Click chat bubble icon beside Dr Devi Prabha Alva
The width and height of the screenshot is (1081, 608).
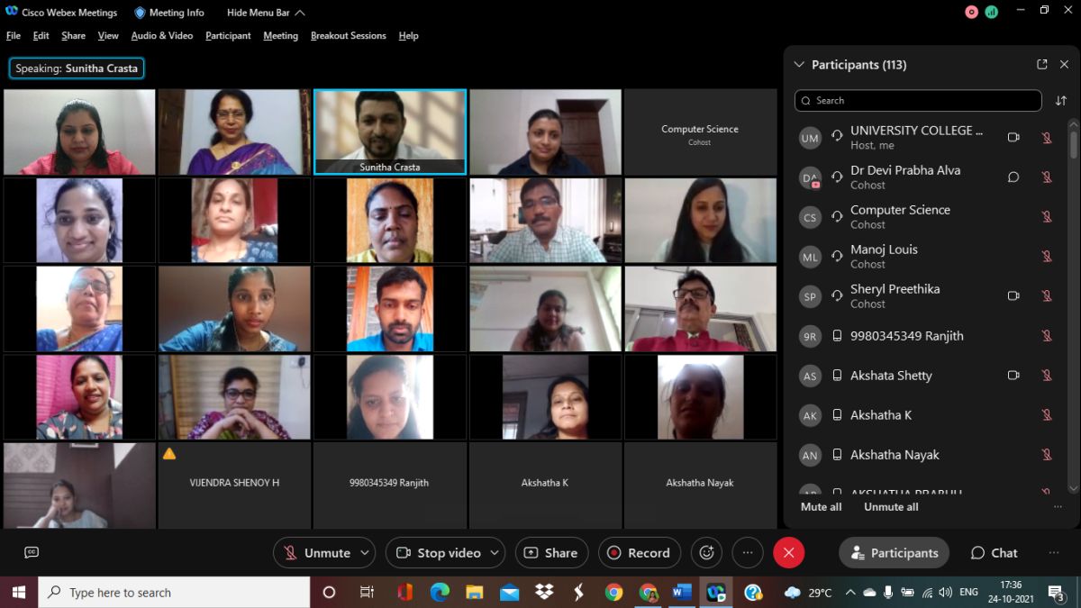[x=1013, y=177]
